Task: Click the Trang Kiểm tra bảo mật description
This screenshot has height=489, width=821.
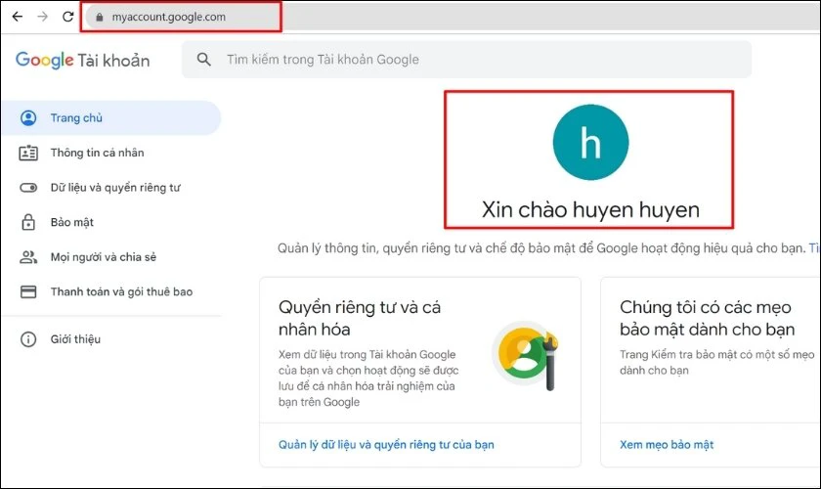Action: point(717,362)
